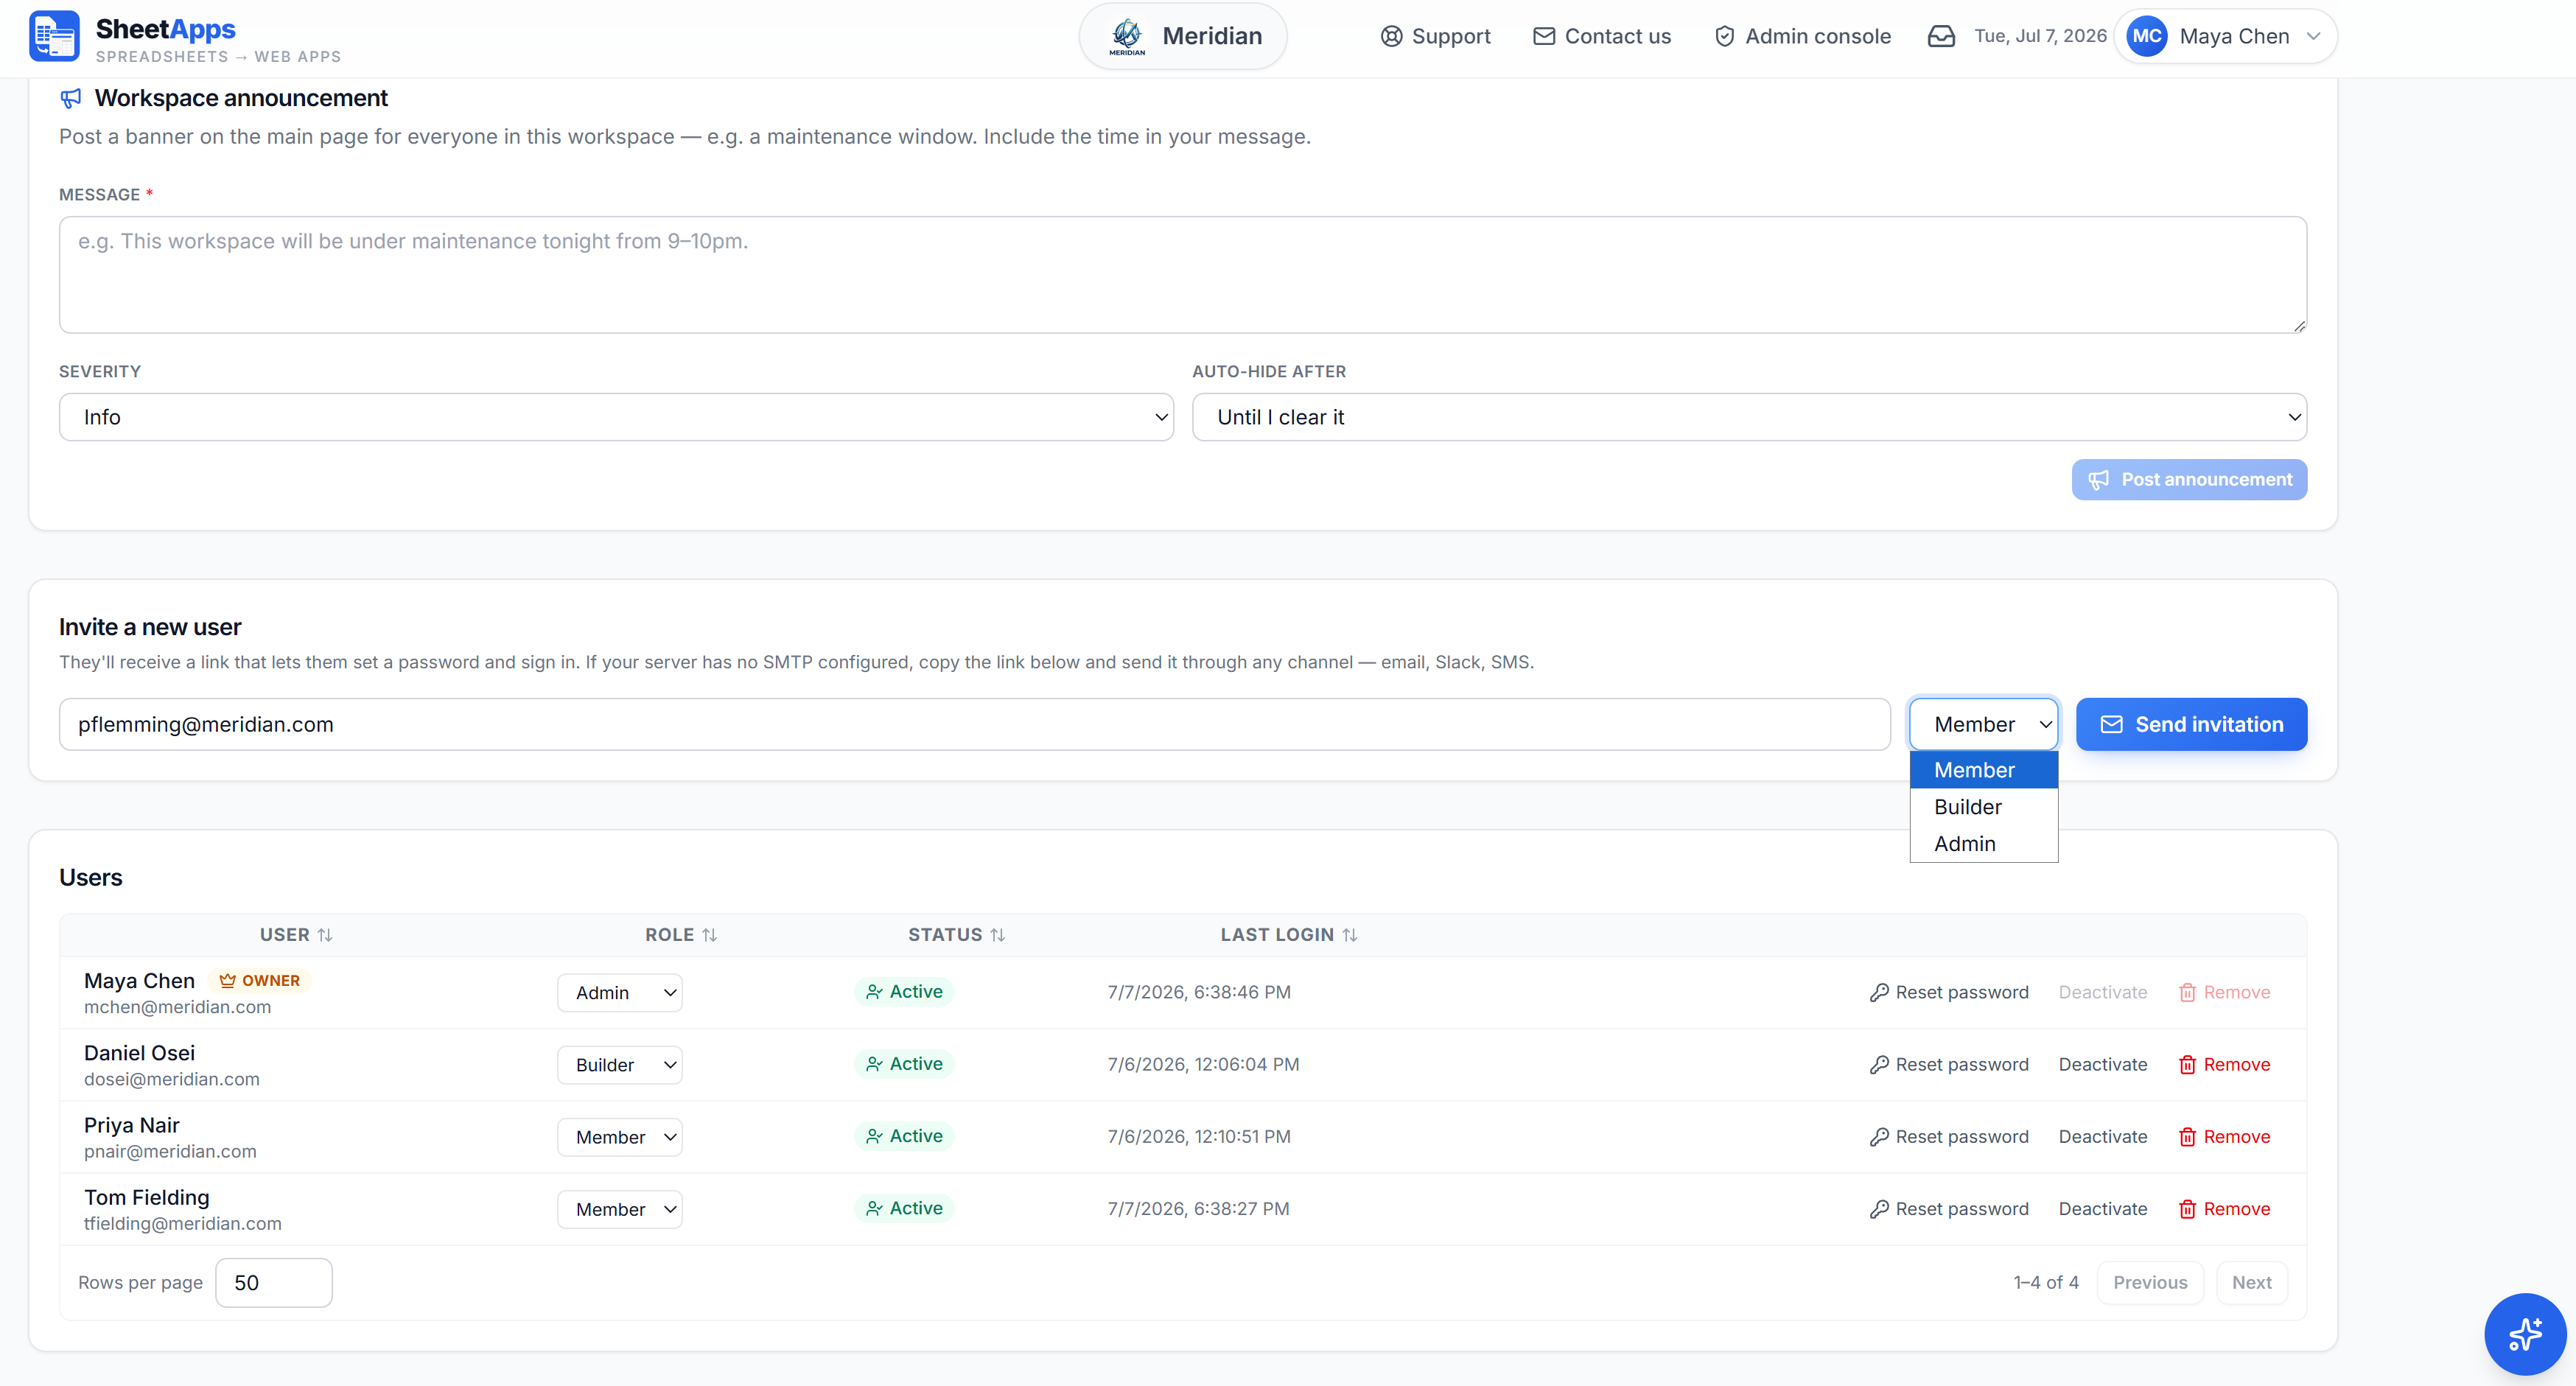Click Maya Chen's greyed Deactivate link
Screen dimensions: 2576x1386
point(2102,993)
